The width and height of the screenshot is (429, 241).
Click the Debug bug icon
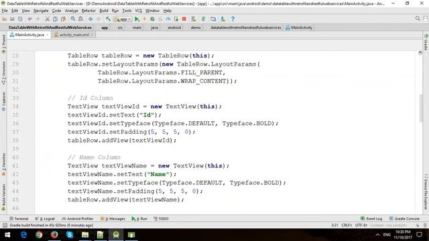pyautogui.click(x=152, y=19)
